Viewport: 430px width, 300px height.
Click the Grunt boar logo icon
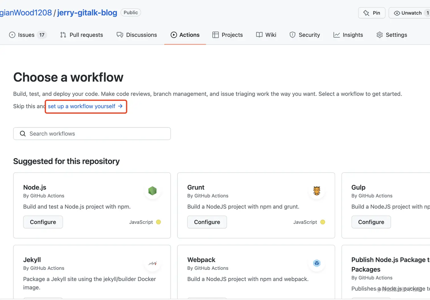(317, 191)
